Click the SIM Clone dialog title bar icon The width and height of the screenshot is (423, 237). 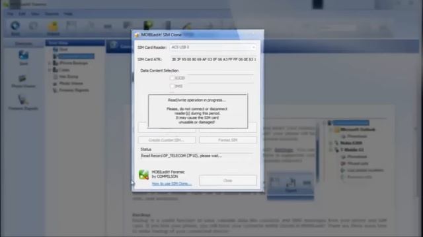pyautogui.click(x=137, y=35)
